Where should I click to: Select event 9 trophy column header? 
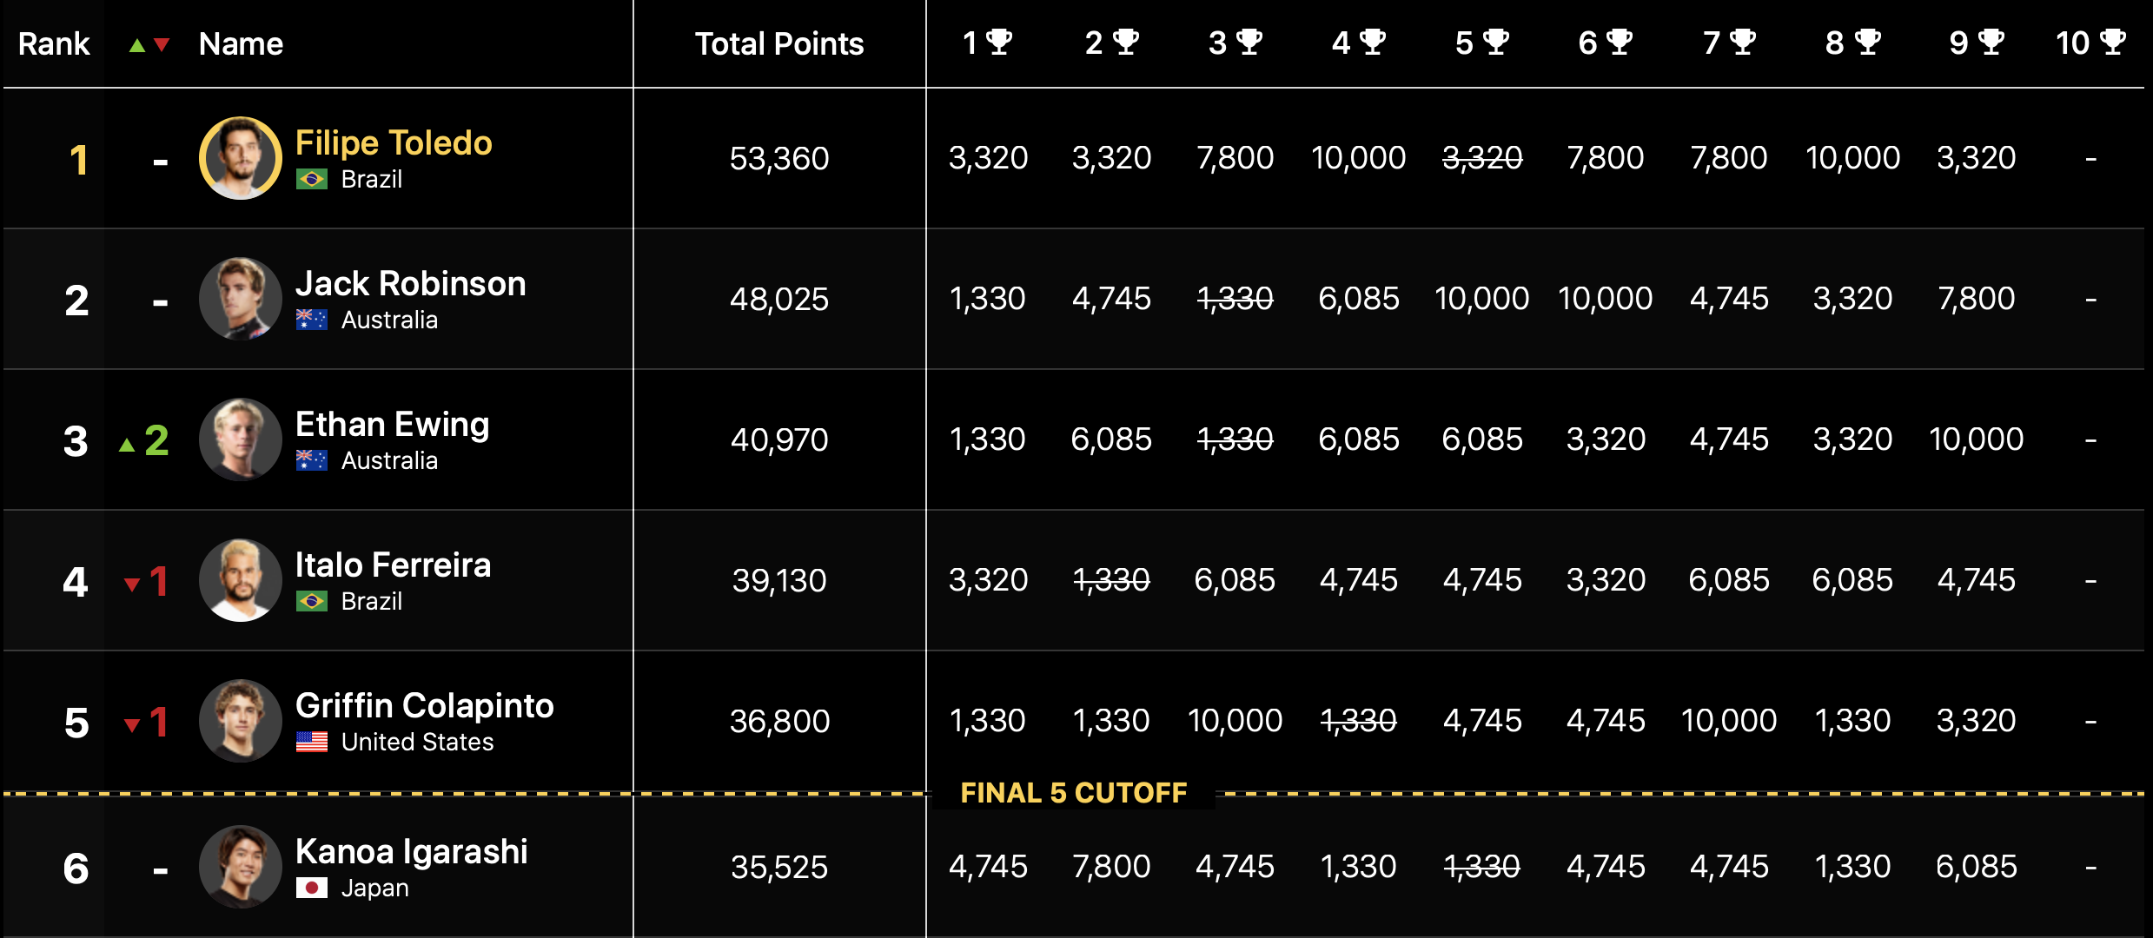coord(1976,43)
